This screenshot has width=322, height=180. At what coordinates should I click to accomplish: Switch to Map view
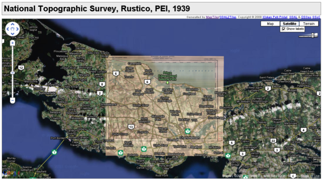pyautogui.click(x=270, y=24)
